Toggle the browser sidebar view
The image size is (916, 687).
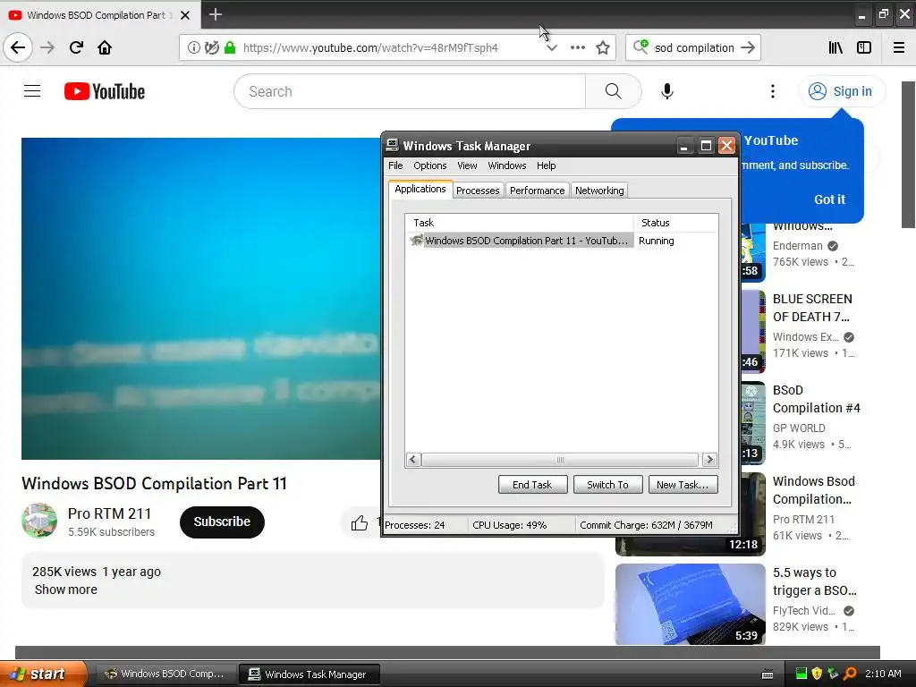[x=864, y=48]
